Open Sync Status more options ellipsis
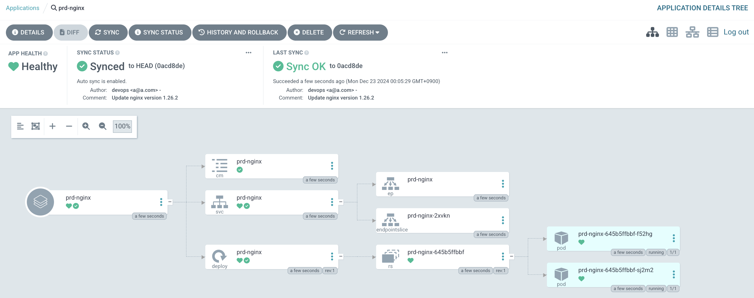The width and height of the screenshot is (754, 298). pyautogui.click(x=248, y=53)
